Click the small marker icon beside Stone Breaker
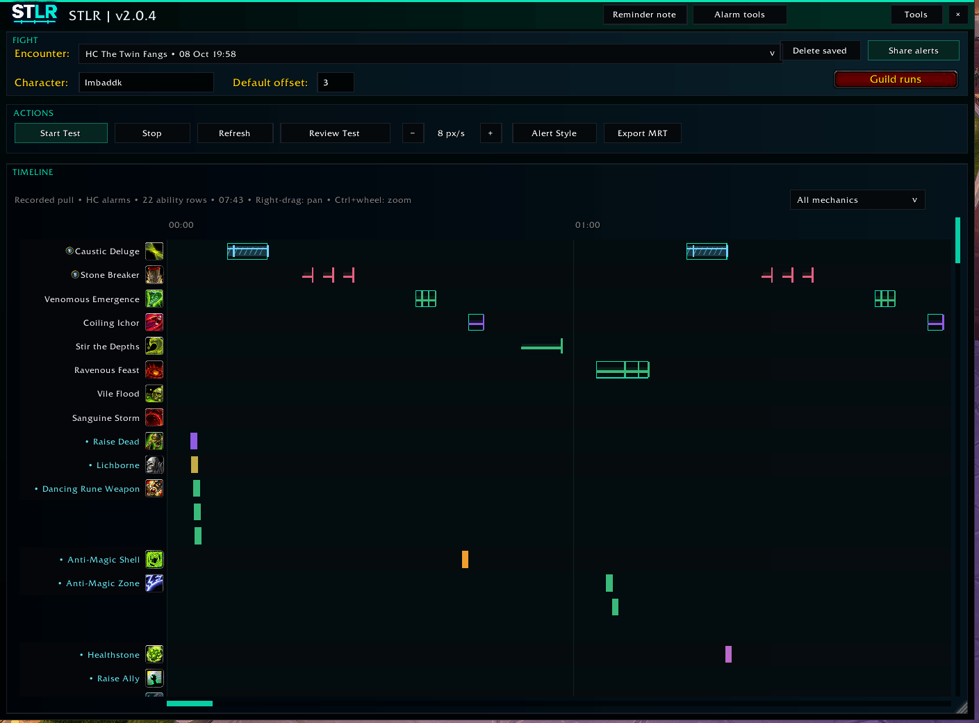Viewport: 979px width, 723px height. coord(75,274)
